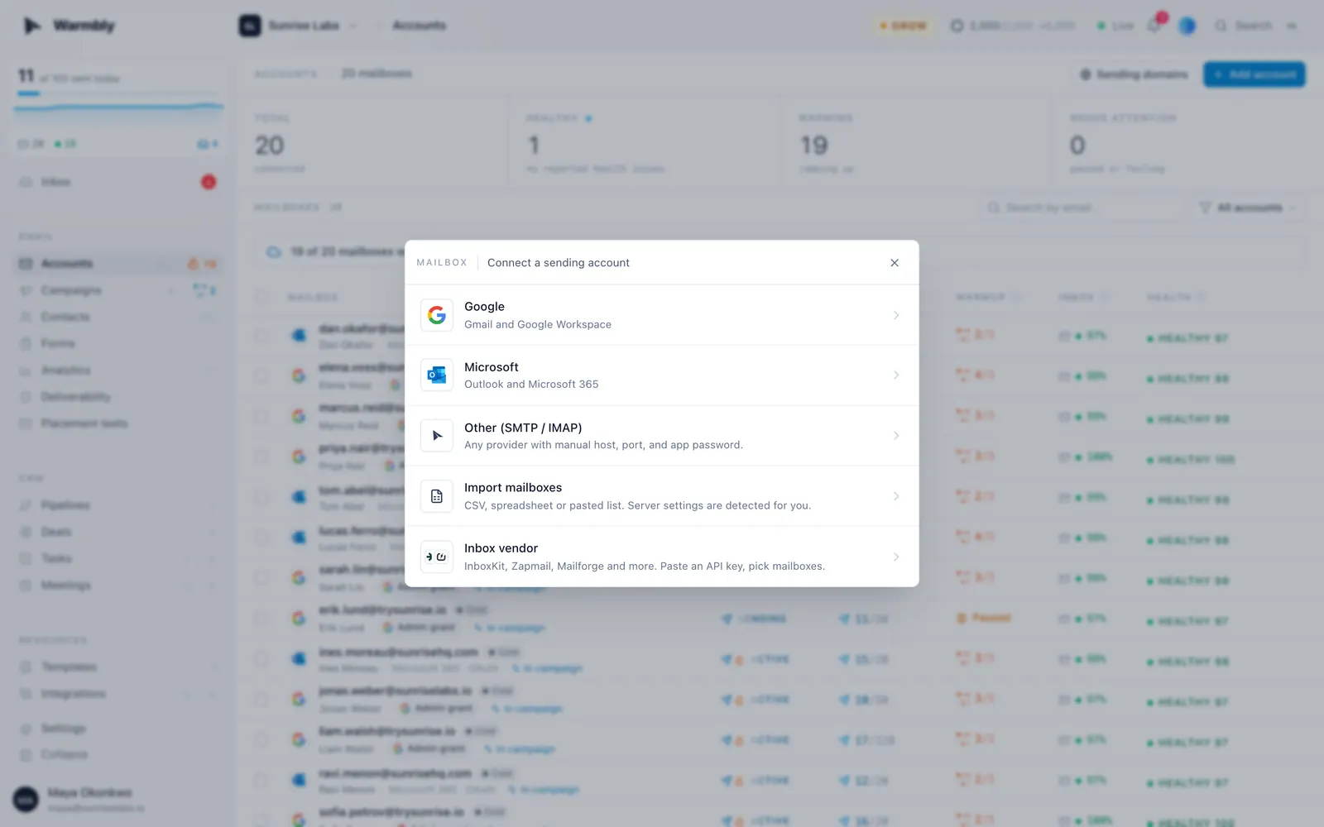Collapse the sidebar

[x=118, y=754]
